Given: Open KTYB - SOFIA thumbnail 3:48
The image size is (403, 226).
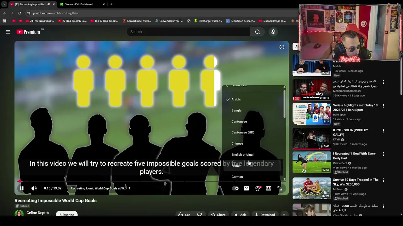Looking at the screenshot, I should [312, 139].
